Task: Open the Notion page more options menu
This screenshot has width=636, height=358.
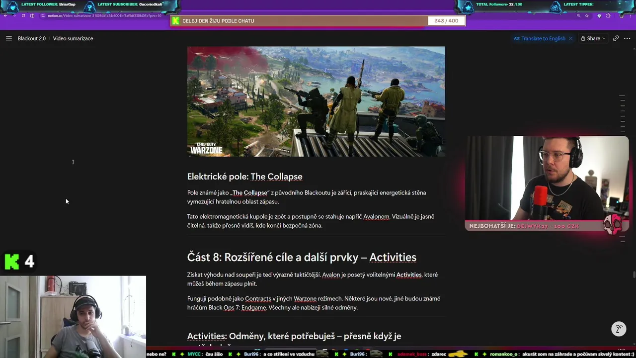Action: [x=628, y=38]
